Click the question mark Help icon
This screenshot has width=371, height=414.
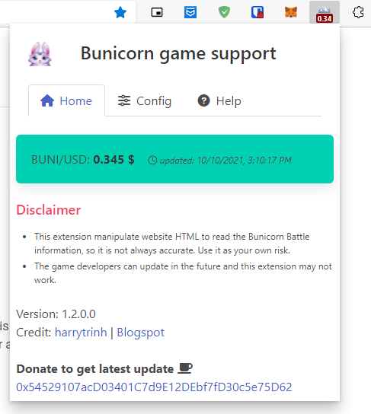[203, 100]
